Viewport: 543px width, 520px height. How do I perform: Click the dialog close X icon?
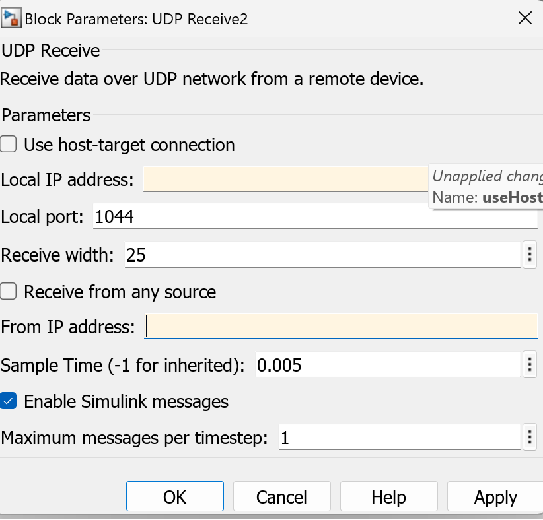(x=525, y=18)
